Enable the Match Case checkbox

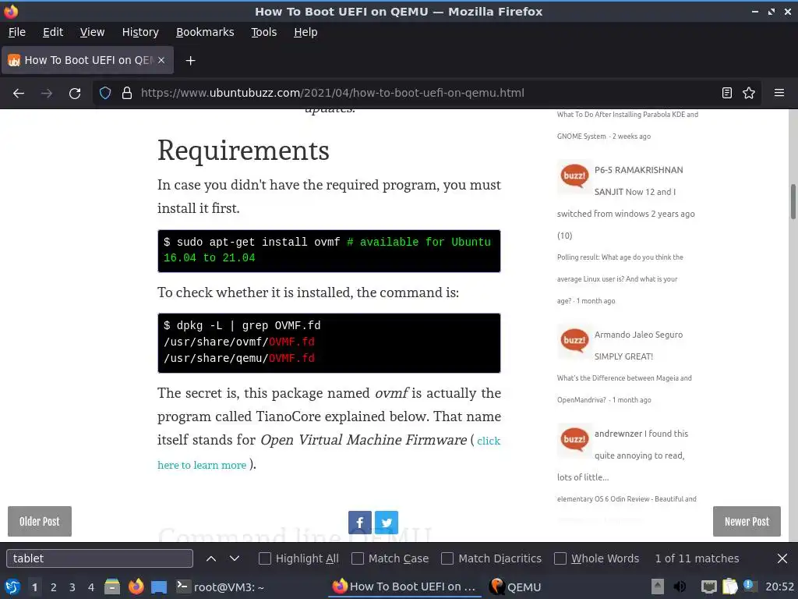(358, 558)
